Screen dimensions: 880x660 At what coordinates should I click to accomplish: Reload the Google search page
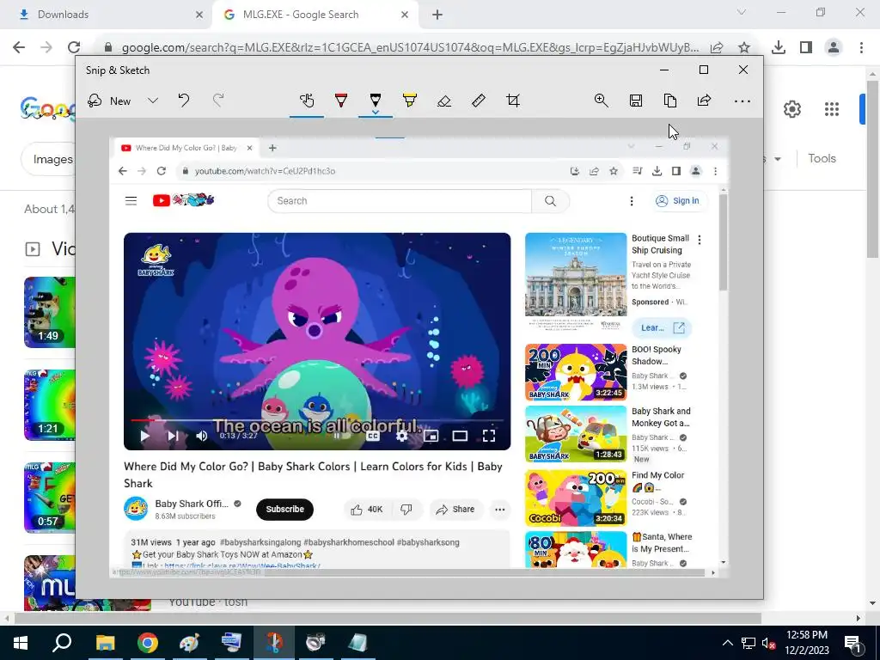(74, 48)
